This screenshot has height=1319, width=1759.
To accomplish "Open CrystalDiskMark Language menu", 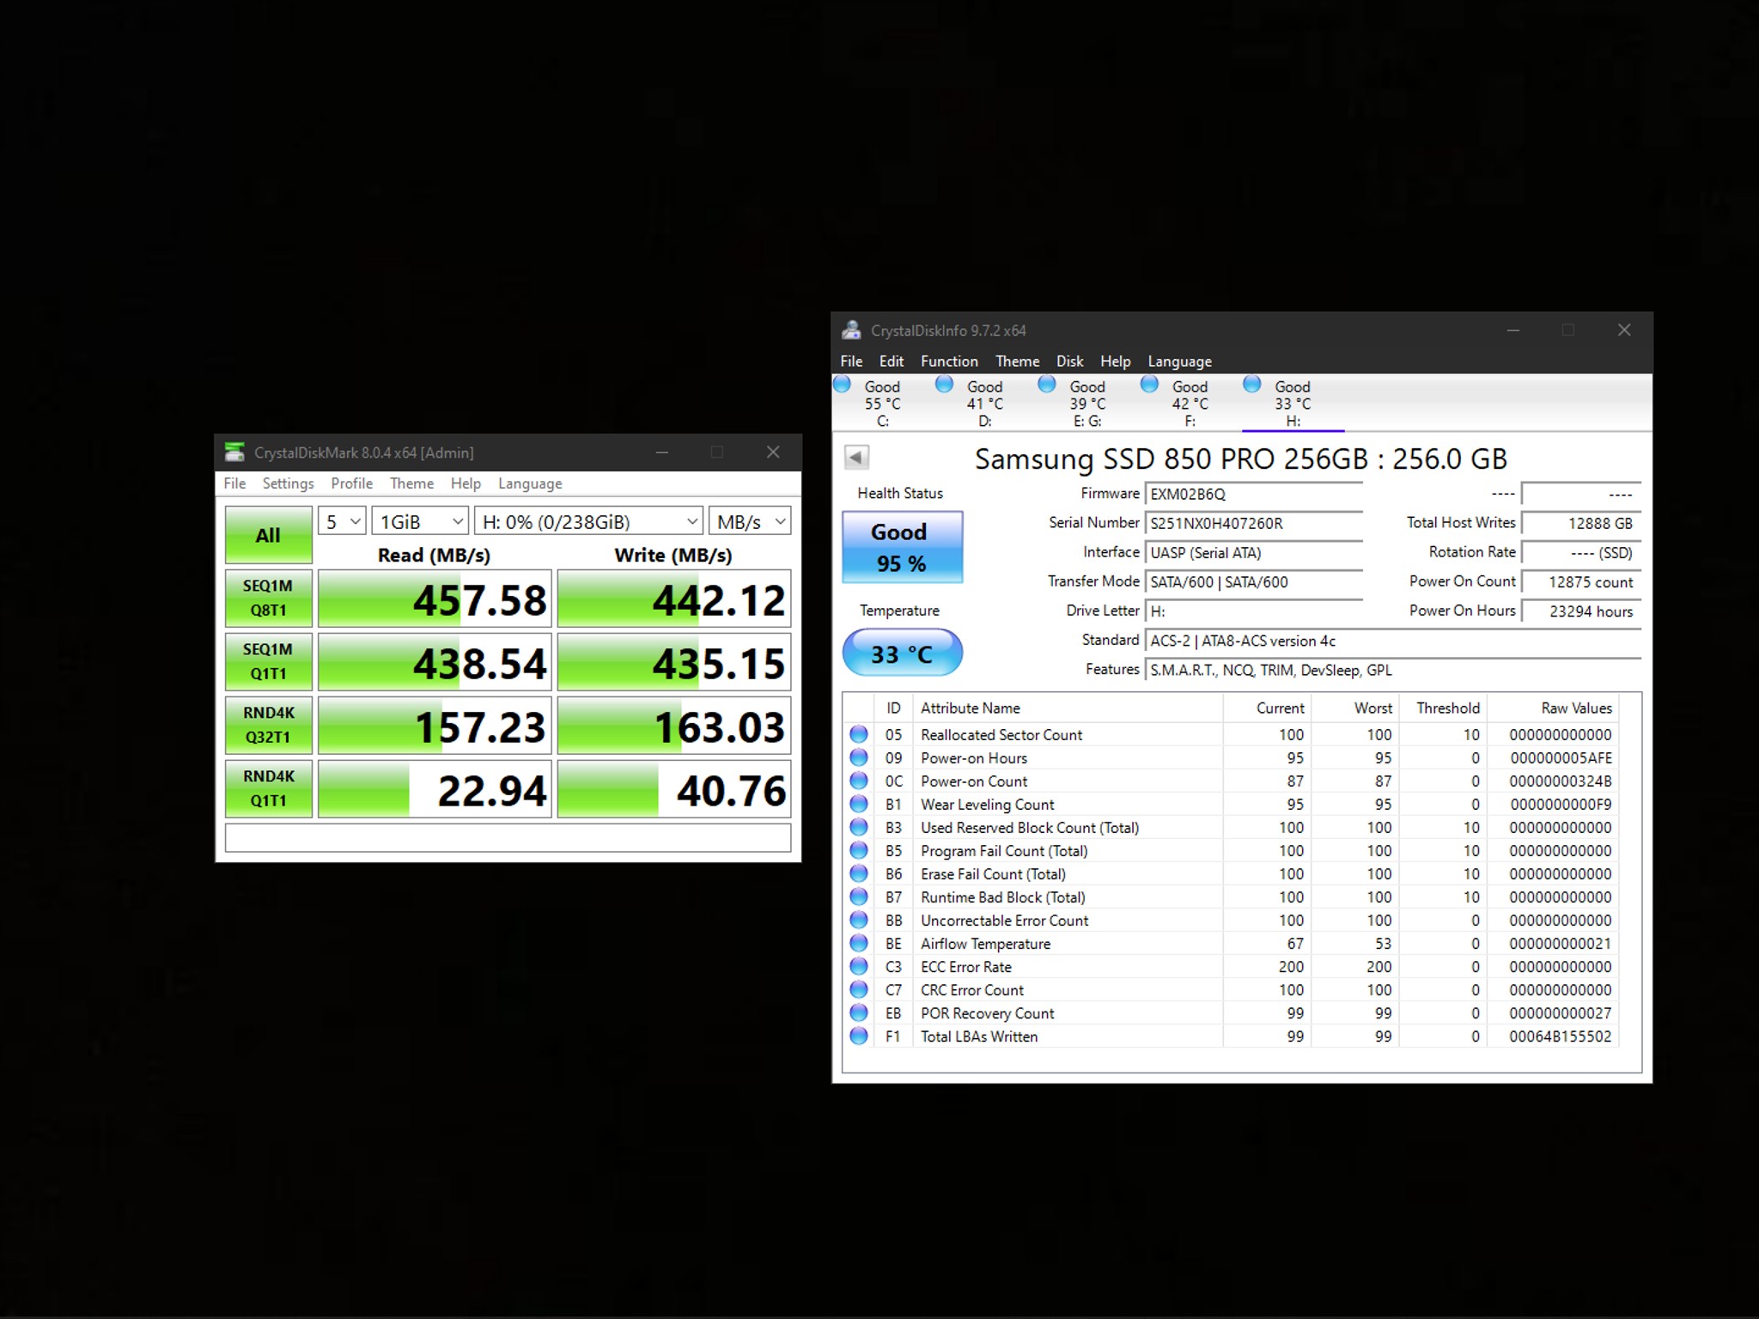I will (x=530, y=483).
